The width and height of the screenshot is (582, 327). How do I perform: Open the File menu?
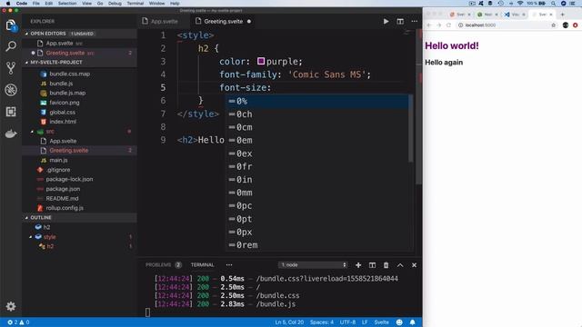click(36, 4)
